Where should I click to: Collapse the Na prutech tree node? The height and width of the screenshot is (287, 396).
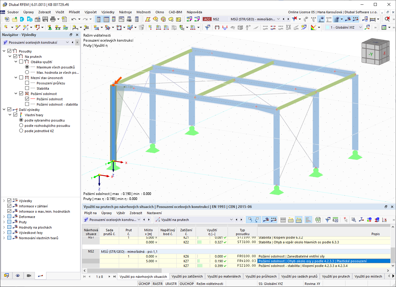(10, 56)
